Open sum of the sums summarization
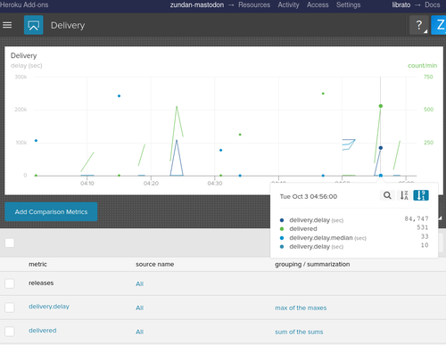Screen dimensions: 446x345 [299, 332]
